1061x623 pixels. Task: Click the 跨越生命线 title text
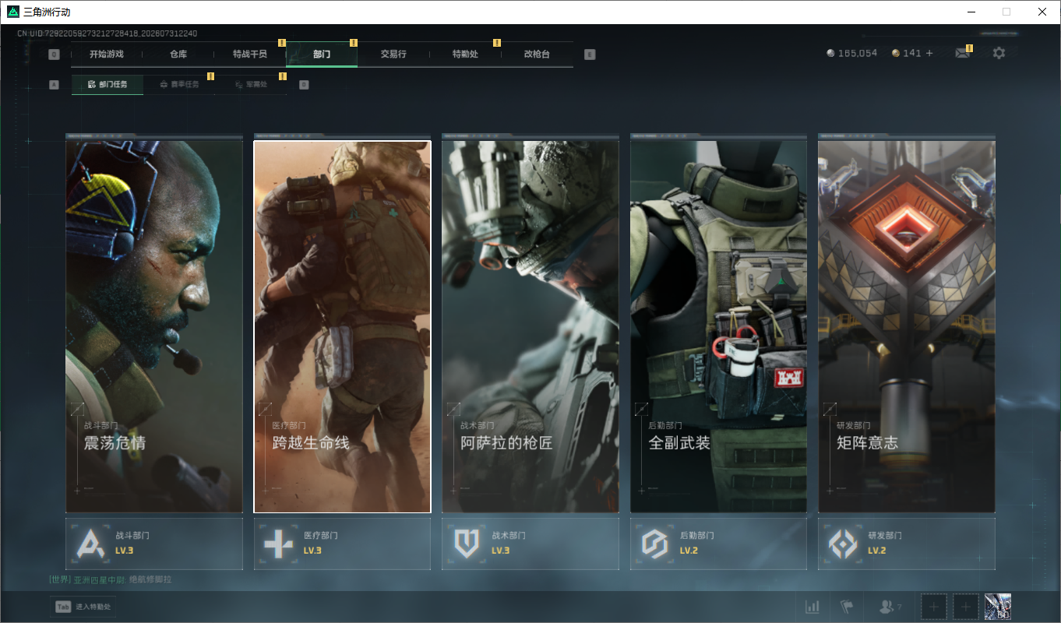(311, 443)
